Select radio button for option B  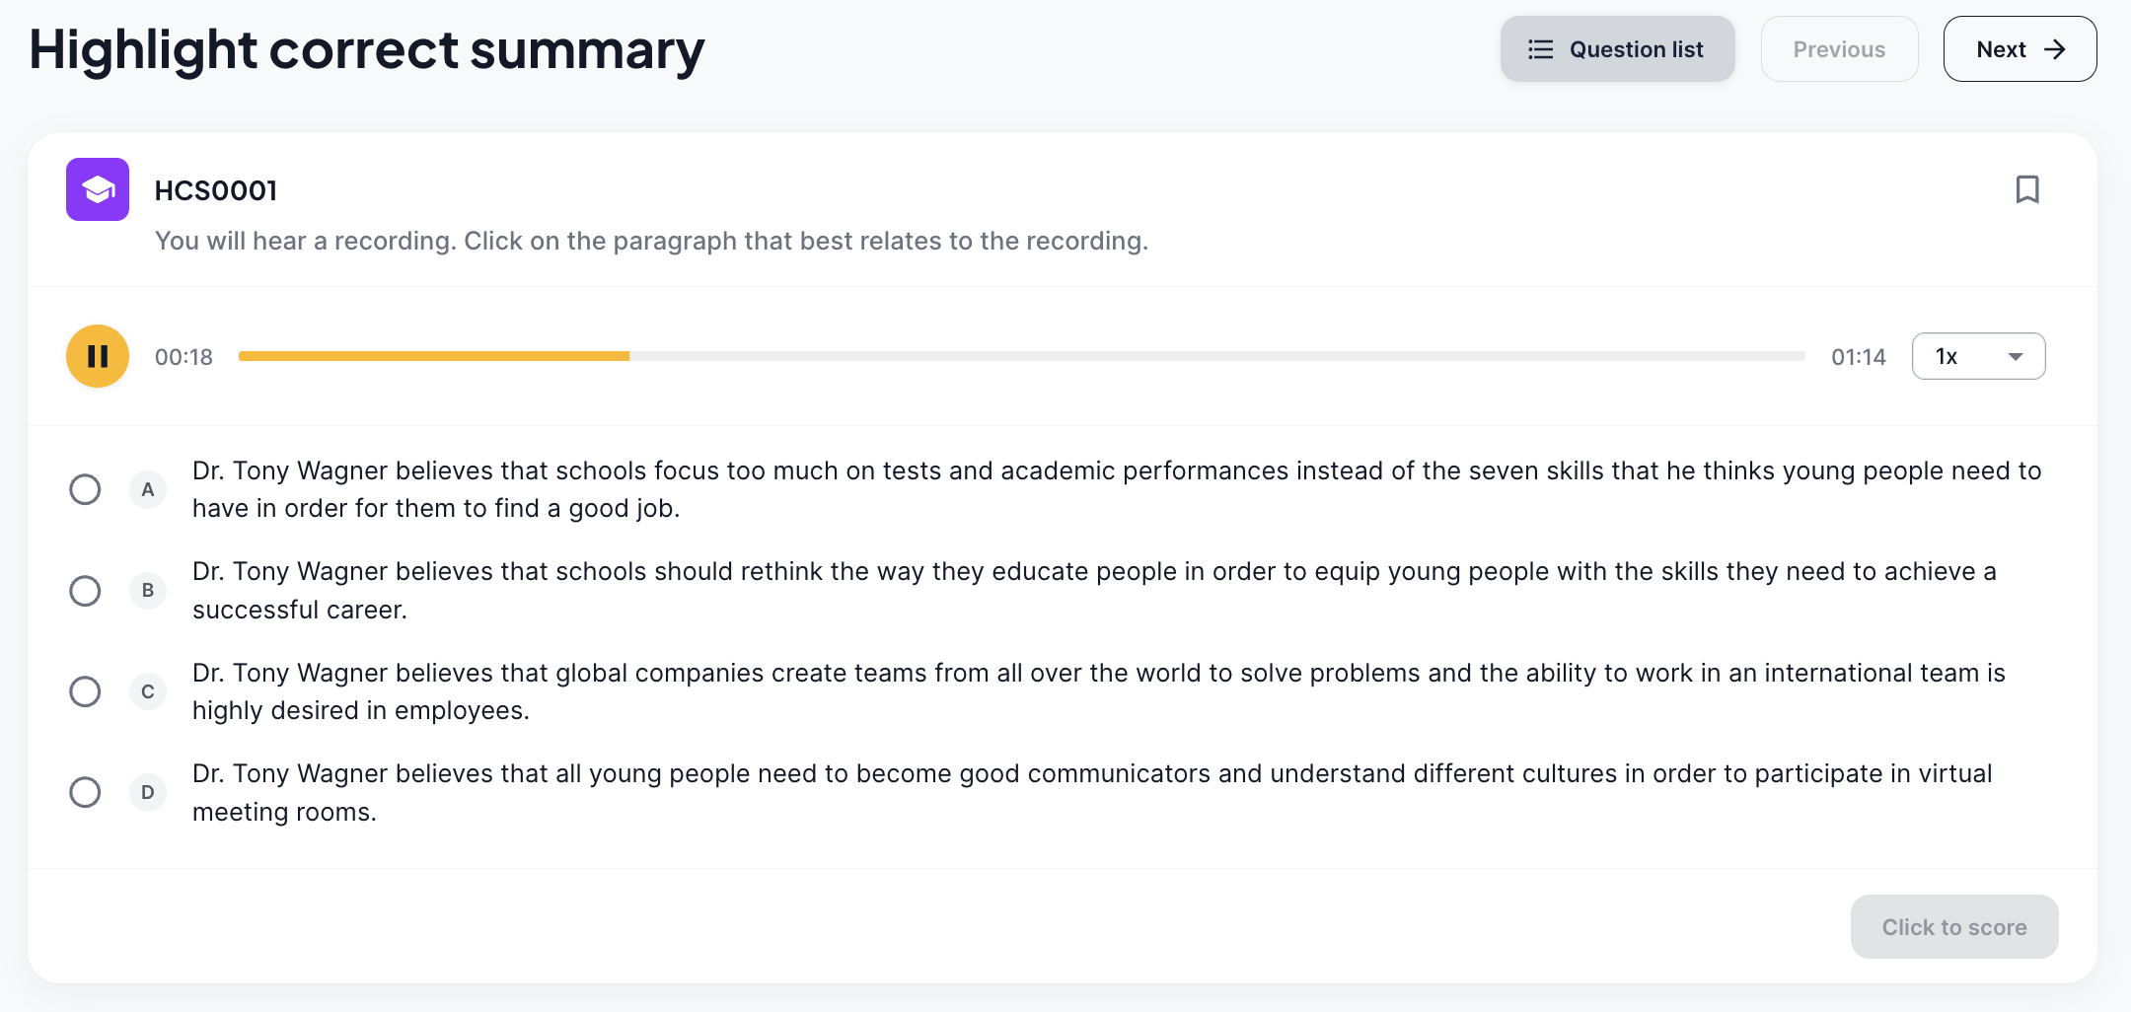(x=85, y=591)
